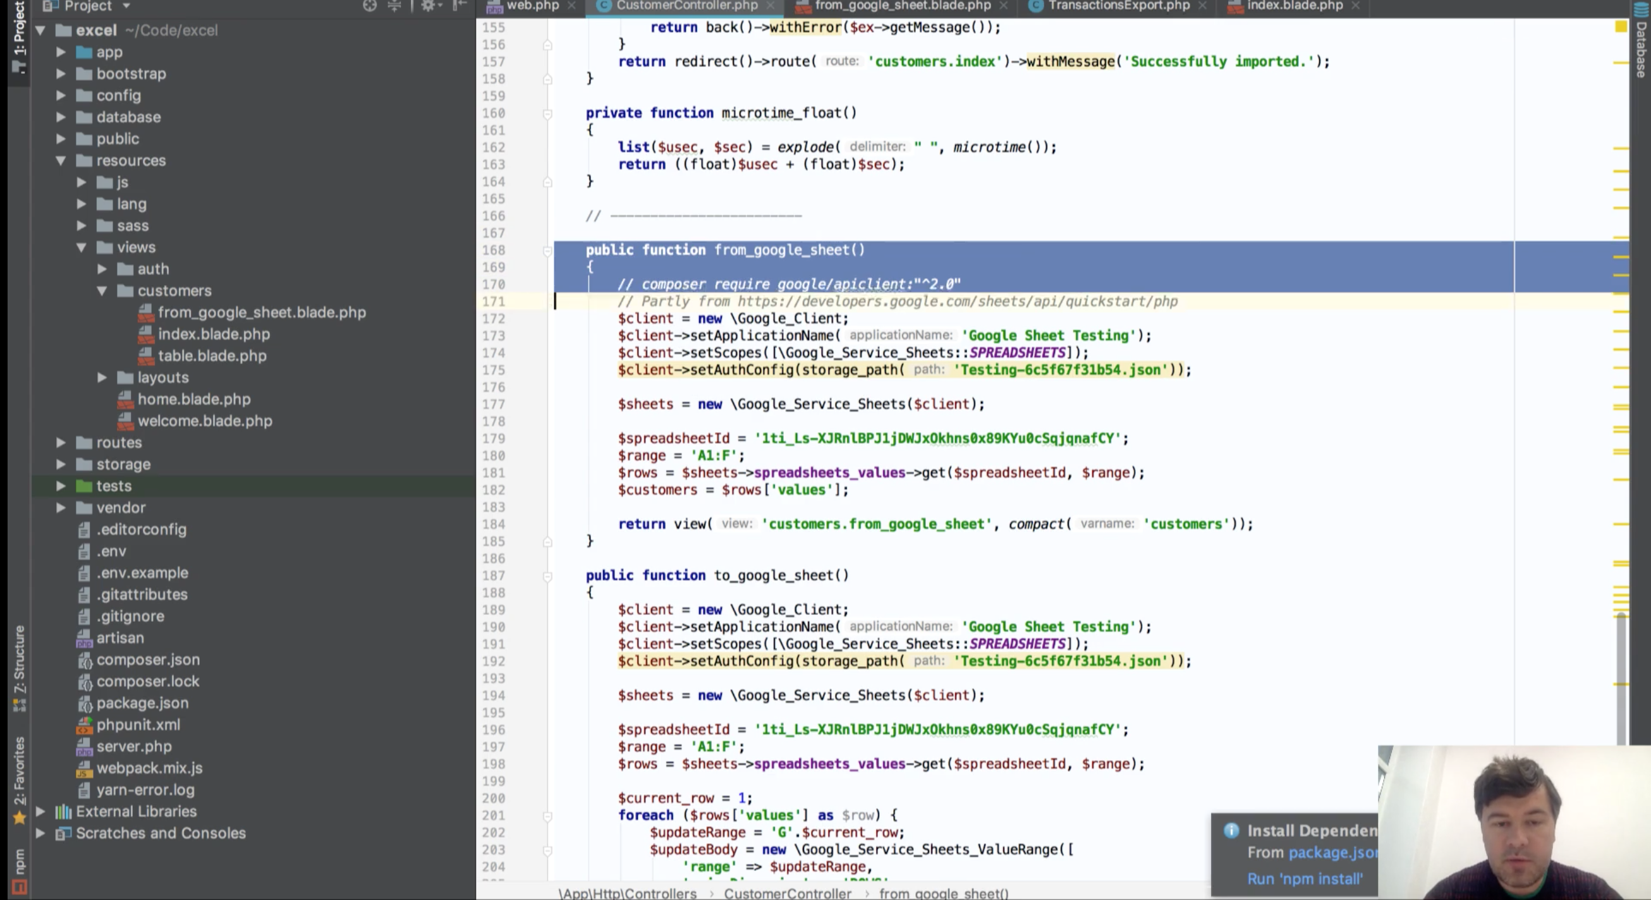Click the yellow inspection status indicator
The width and height of the screenshot is (1651, 900).
1620,27
